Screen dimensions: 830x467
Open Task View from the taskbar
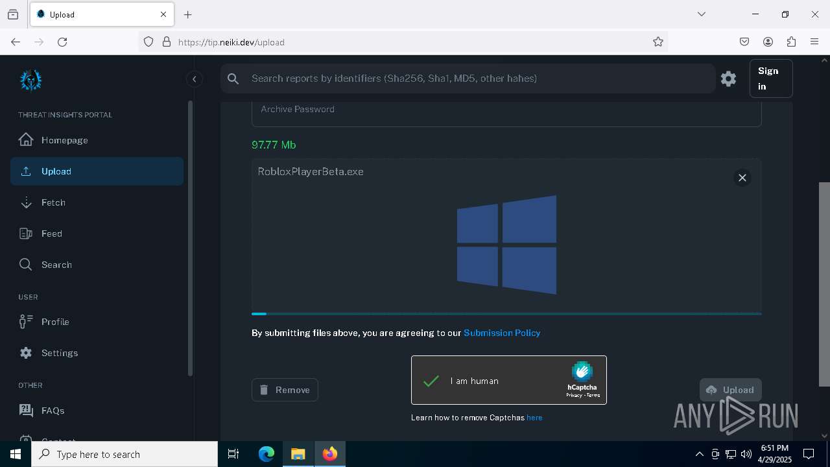233,454
